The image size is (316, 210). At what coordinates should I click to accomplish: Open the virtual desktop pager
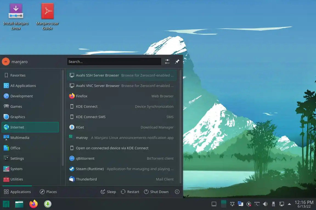(x=224, y=204)
